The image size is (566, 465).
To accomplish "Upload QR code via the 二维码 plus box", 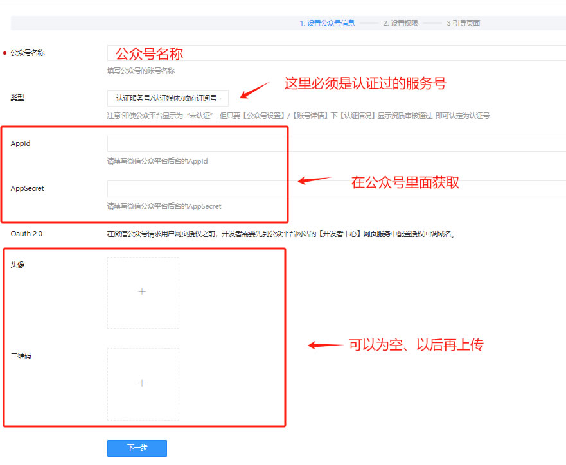I will [143, 384].
